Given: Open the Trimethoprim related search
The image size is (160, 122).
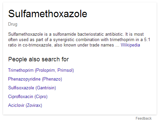Looking at the screenshot, I should [x=41, y=70].
